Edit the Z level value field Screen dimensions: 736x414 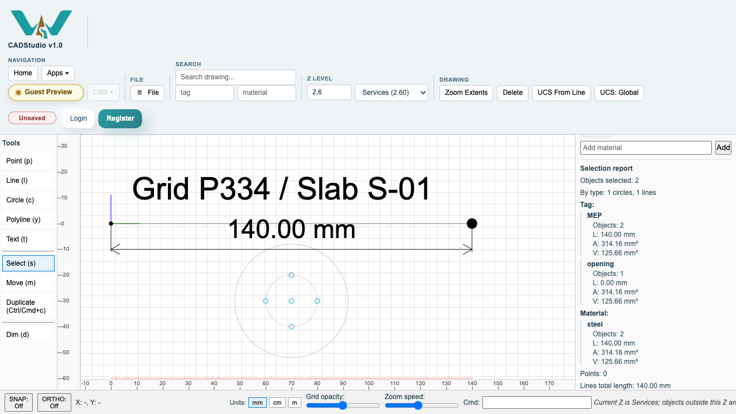click(x=329, y=92)
